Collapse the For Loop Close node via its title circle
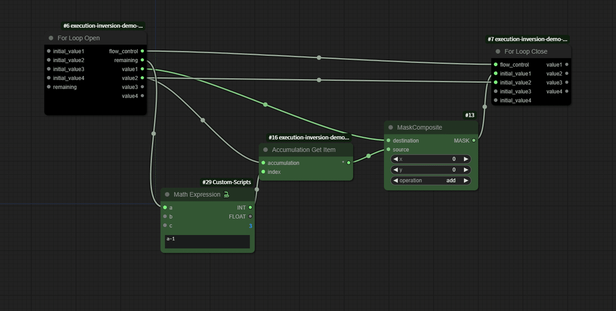Viewport: 616px width, 311px height. [x=497, y=51]
